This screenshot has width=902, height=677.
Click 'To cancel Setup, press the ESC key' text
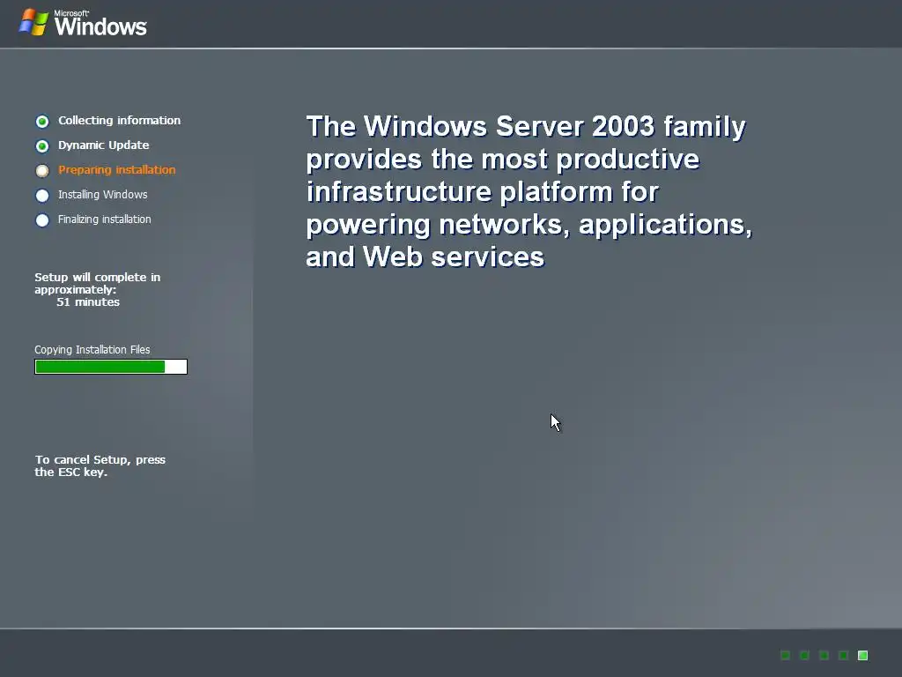(100, 465)
